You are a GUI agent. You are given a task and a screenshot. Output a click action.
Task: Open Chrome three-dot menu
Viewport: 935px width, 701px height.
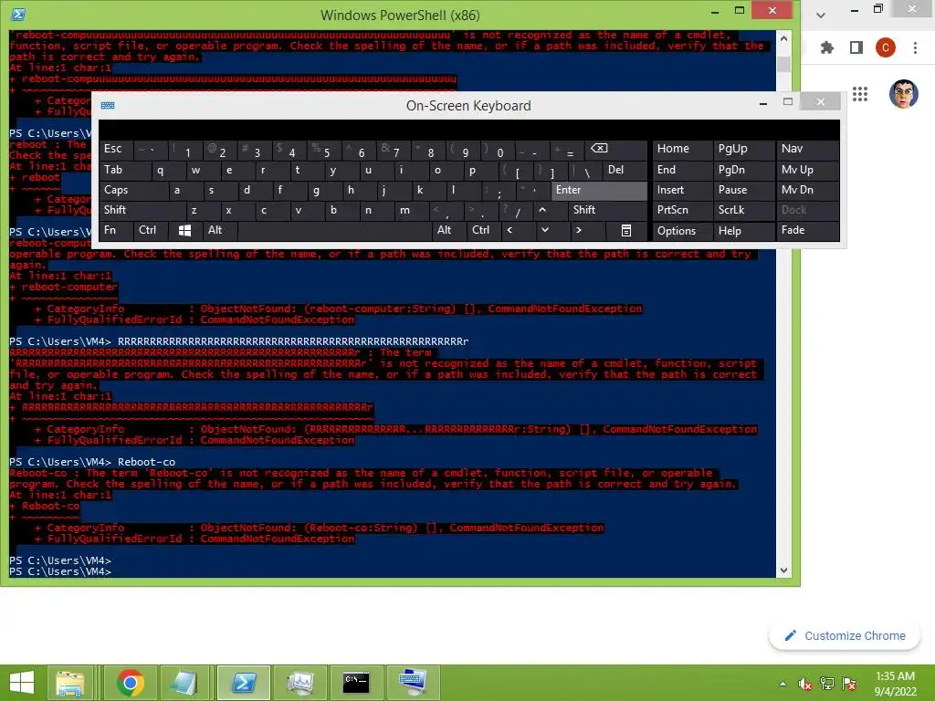[915, 47]
